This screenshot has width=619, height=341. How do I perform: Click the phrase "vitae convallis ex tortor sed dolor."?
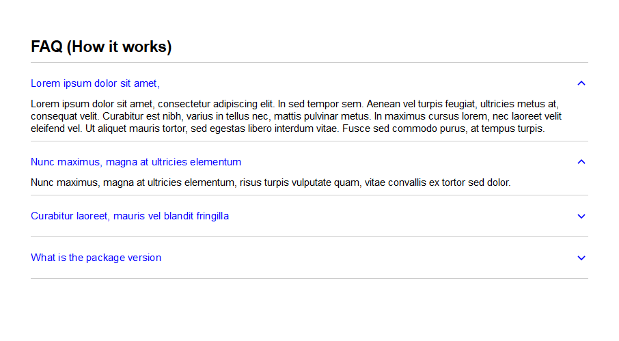437,182
